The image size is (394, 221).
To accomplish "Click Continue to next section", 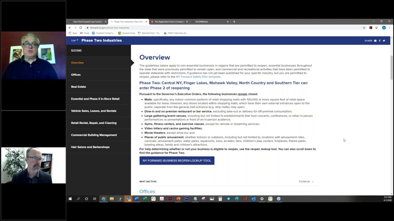I will [x=306, y=181].
